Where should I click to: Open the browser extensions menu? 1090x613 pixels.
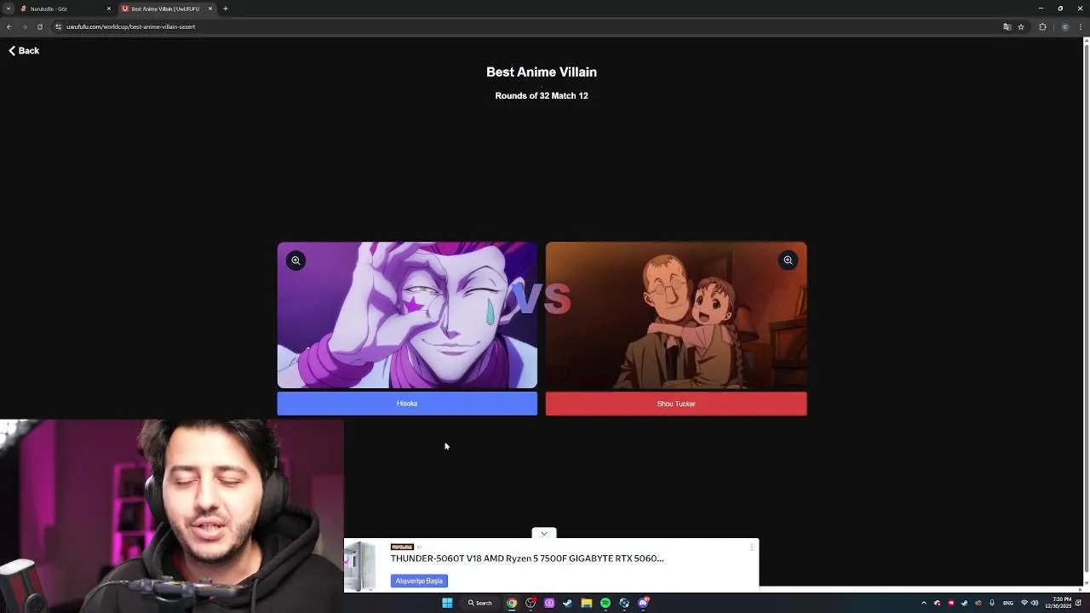click(1042, 26)
